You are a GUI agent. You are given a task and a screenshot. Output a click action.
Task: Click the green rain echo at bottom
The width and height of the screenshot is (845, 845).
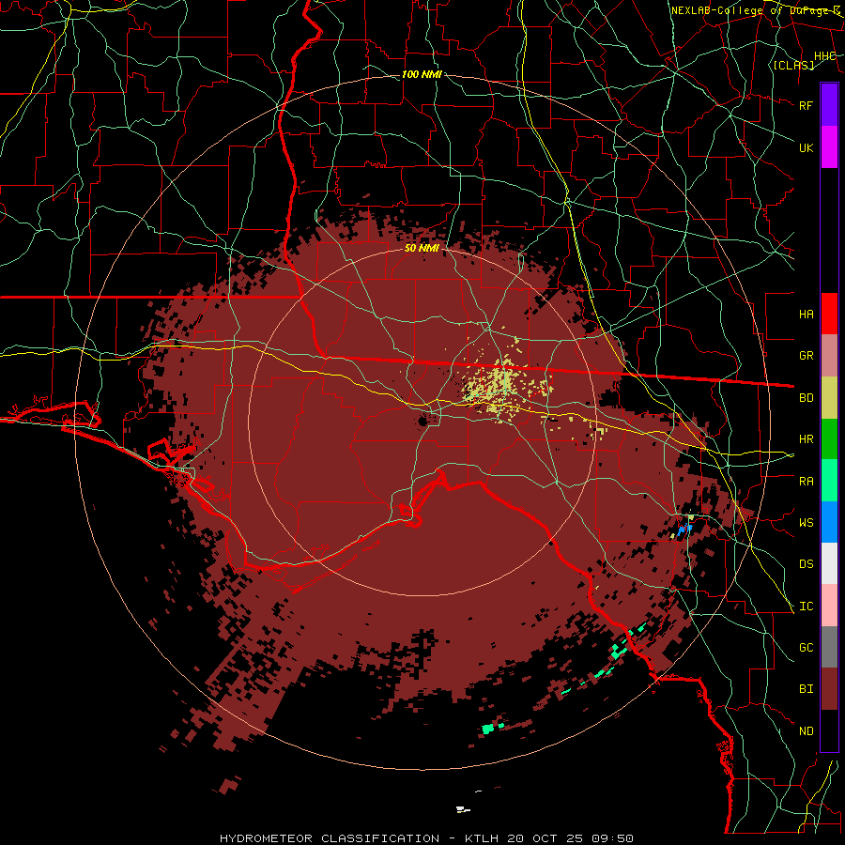pos(491,729)
